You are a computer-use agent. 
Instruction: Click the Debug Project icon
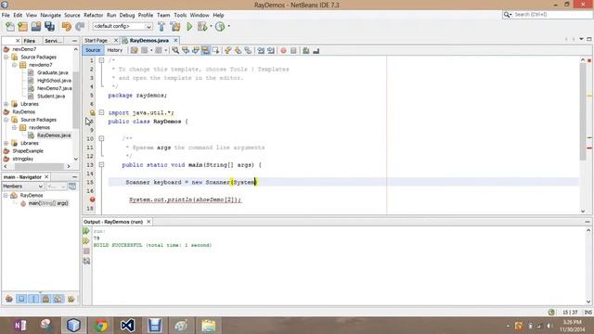[x=202, y=27]
